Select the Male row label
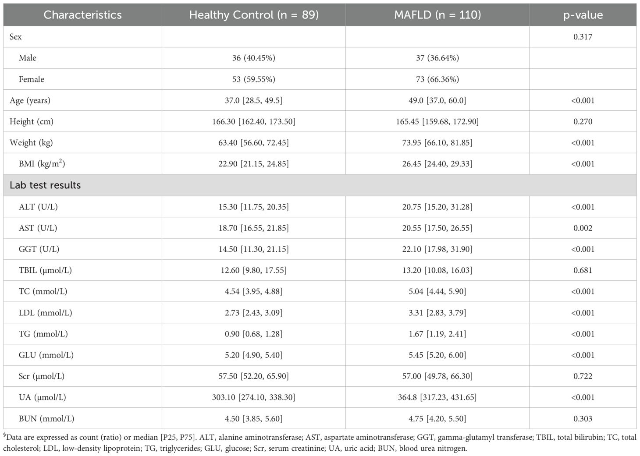The width and height of the screenshot is (640, 456). pos(28,58)
